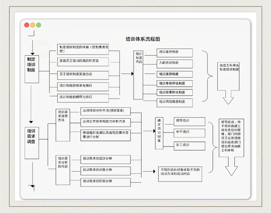Click the yellow minimize window dot

click(33, 25)
